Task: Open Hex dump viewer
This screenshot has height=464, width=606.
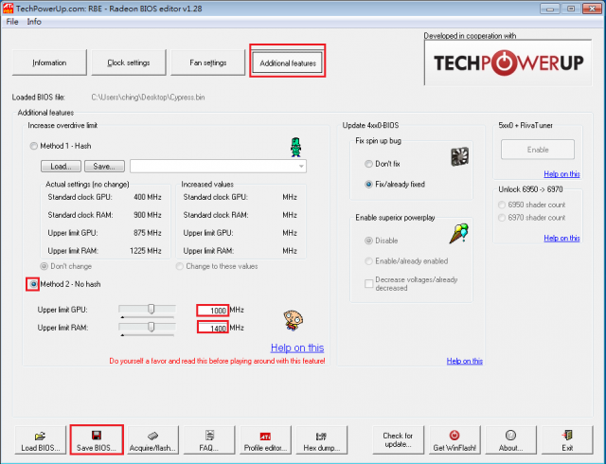Action: pos(322,440)
